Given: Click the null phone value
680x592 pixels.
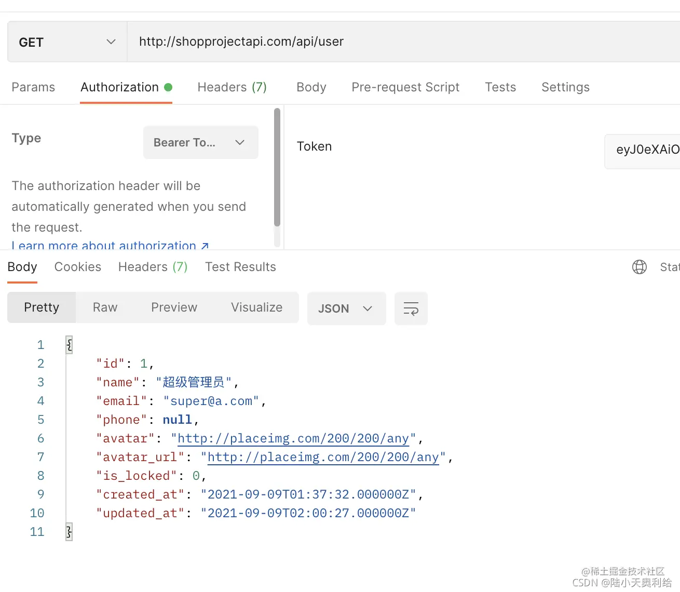Looking at the screenshot, I should (177, 420).
